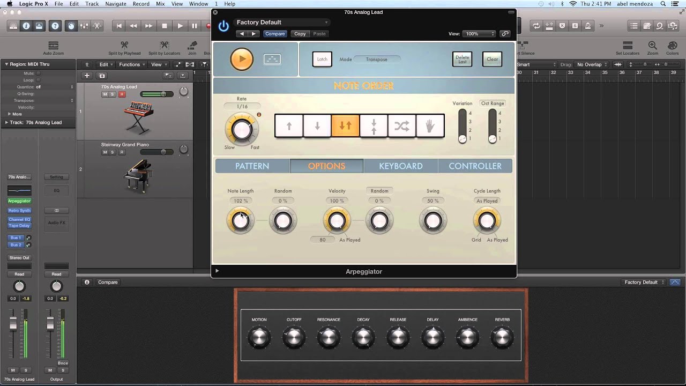686x386 pixels.
Task: Click the Arpeggiator orange play button
Action: pos(242,59)
